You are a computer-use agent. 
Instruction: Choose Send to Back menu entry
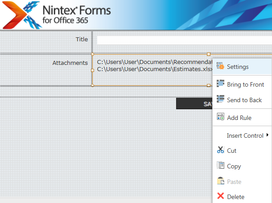[242, 100]
